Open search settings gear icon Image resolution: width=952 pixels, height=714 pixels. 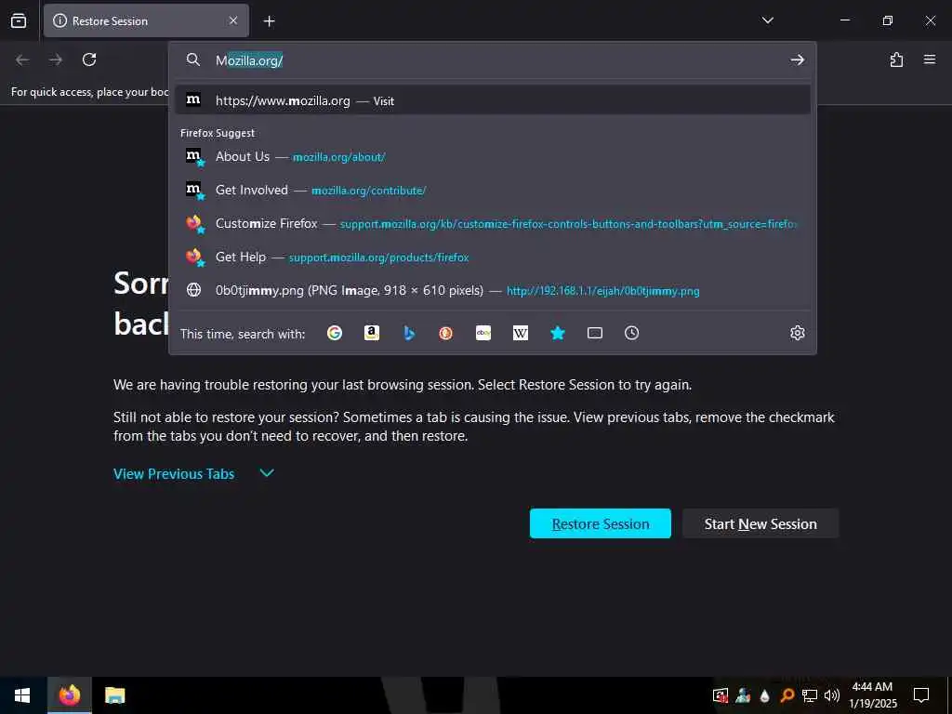click(797, 333)
